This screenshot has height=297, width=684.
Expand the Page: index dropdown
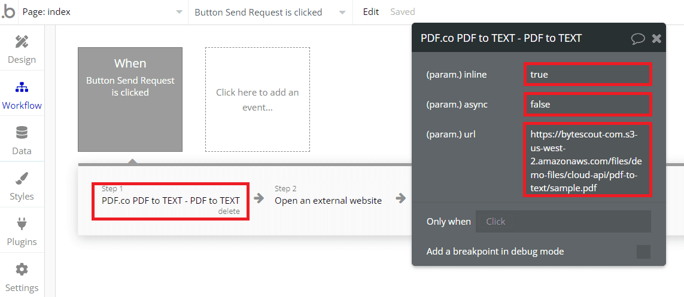pyautogui.click(x=102, y=12)
